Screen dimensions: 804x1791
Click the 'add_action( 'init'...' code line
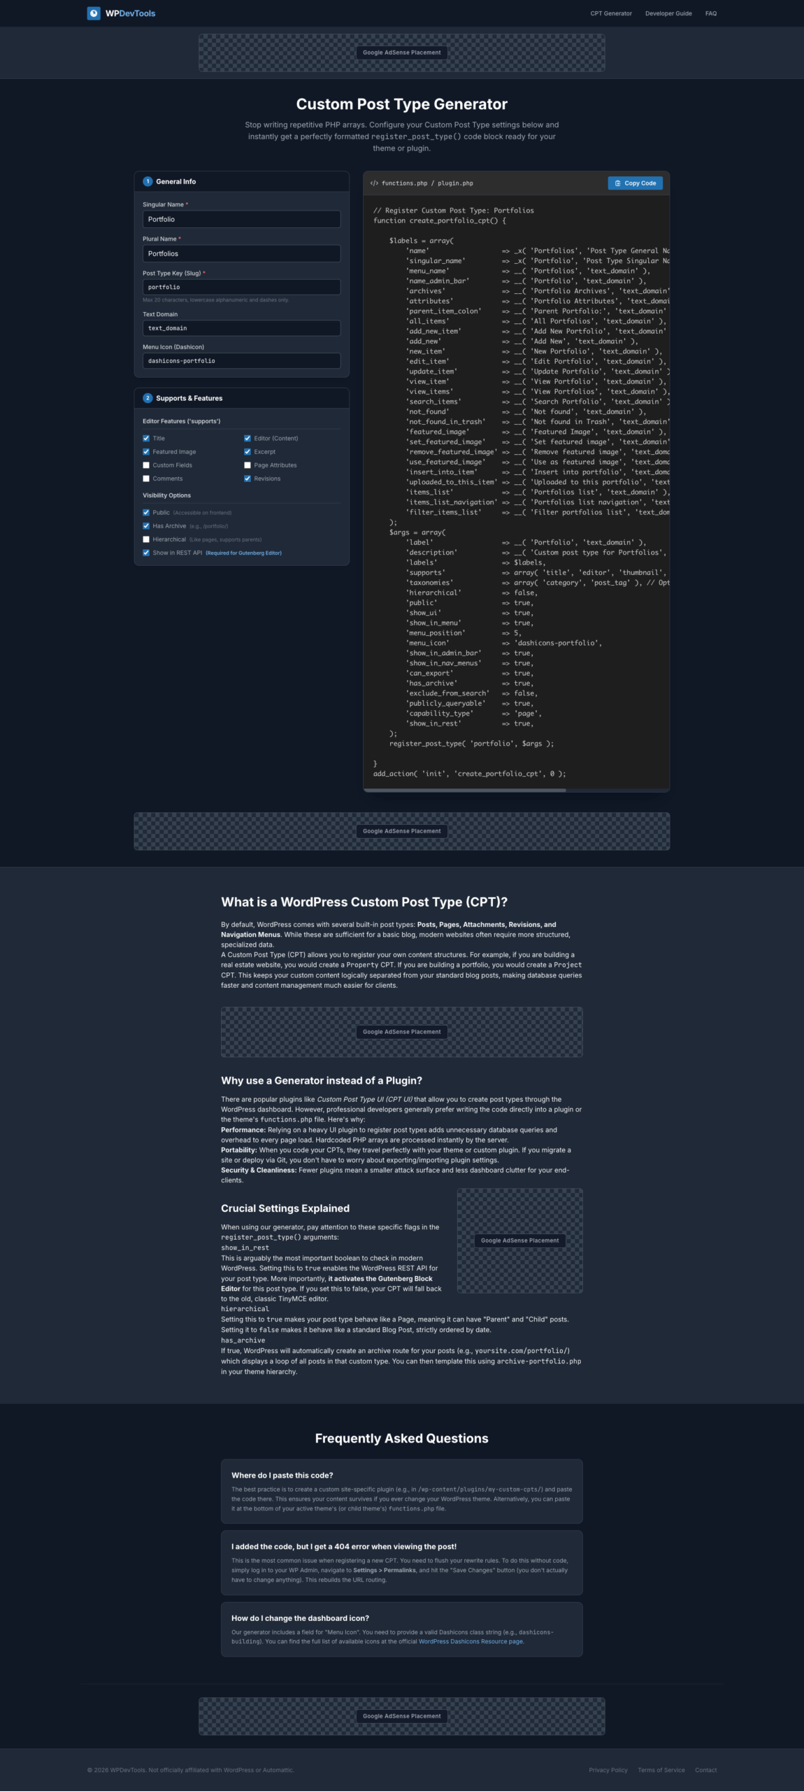(470, 774)
